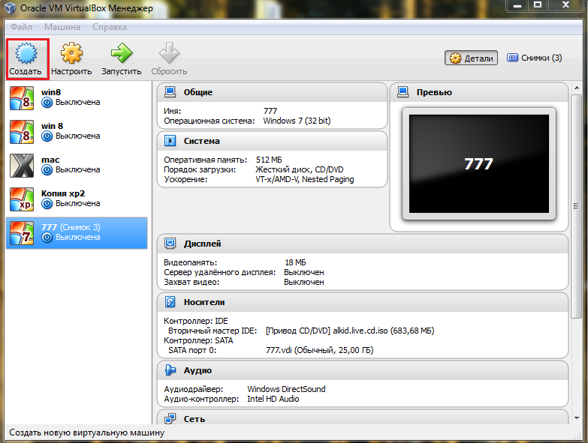Open the Машина menu
Viewport: 588px width, 443px height.
click(x=62, y=27)
